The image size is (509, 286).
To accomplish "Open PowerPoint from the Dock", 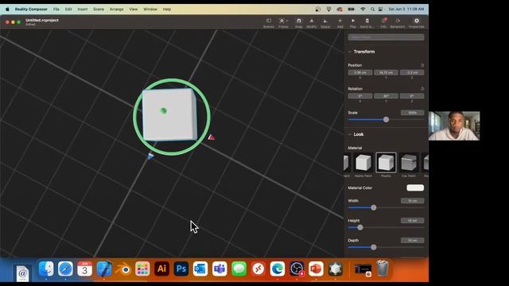I will click(x=316, y=269).
